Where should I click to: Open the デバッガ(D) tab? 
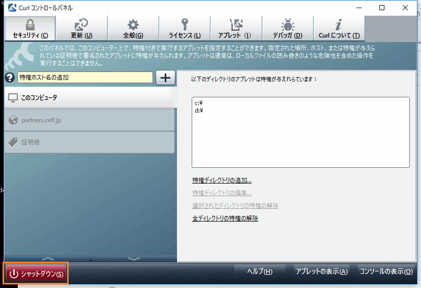[x=288, y=28]
